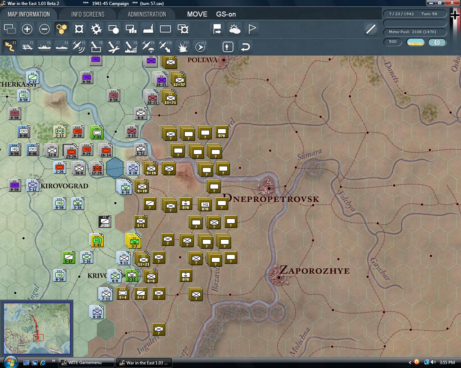This screenshot has height=368, width=461.
Task: Click the rectangle-with-circle toolbar icon
Action: (x=113, y=29)
